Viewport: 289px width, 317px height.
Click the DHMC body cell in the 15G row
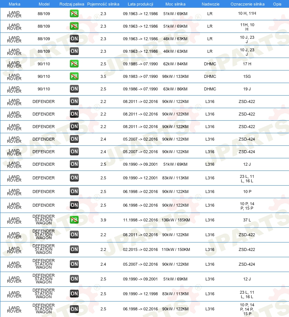pyautogui.click(x=210, y=76)
